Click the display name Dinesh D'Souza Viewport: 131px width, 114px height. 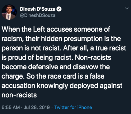point(38,9)
